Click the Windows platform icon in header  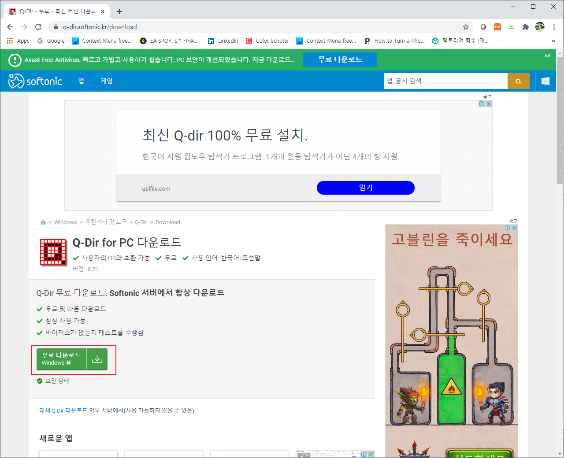pyautogui.click(x=545, y=81)
